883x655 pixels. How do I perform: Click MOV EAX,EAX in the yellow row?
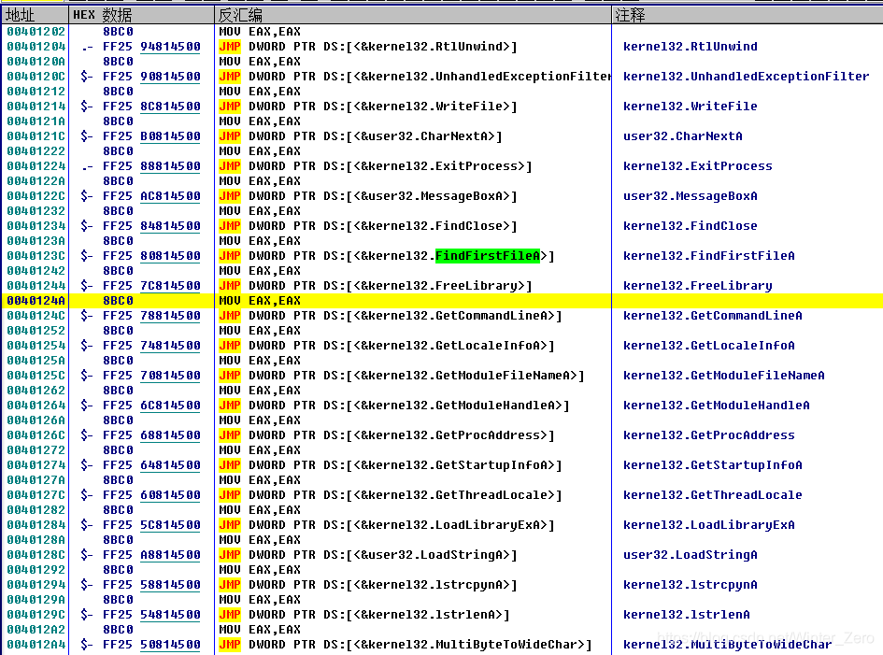pos(260,300)
